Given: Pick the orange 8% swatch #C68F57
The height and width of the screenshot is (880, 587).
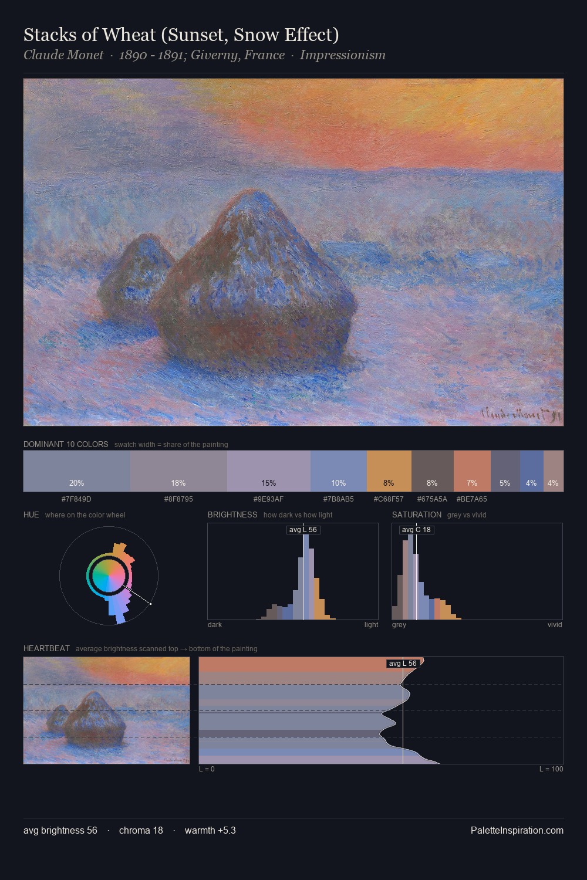Looking at the screenshot, I should click(x=389, y=471).
